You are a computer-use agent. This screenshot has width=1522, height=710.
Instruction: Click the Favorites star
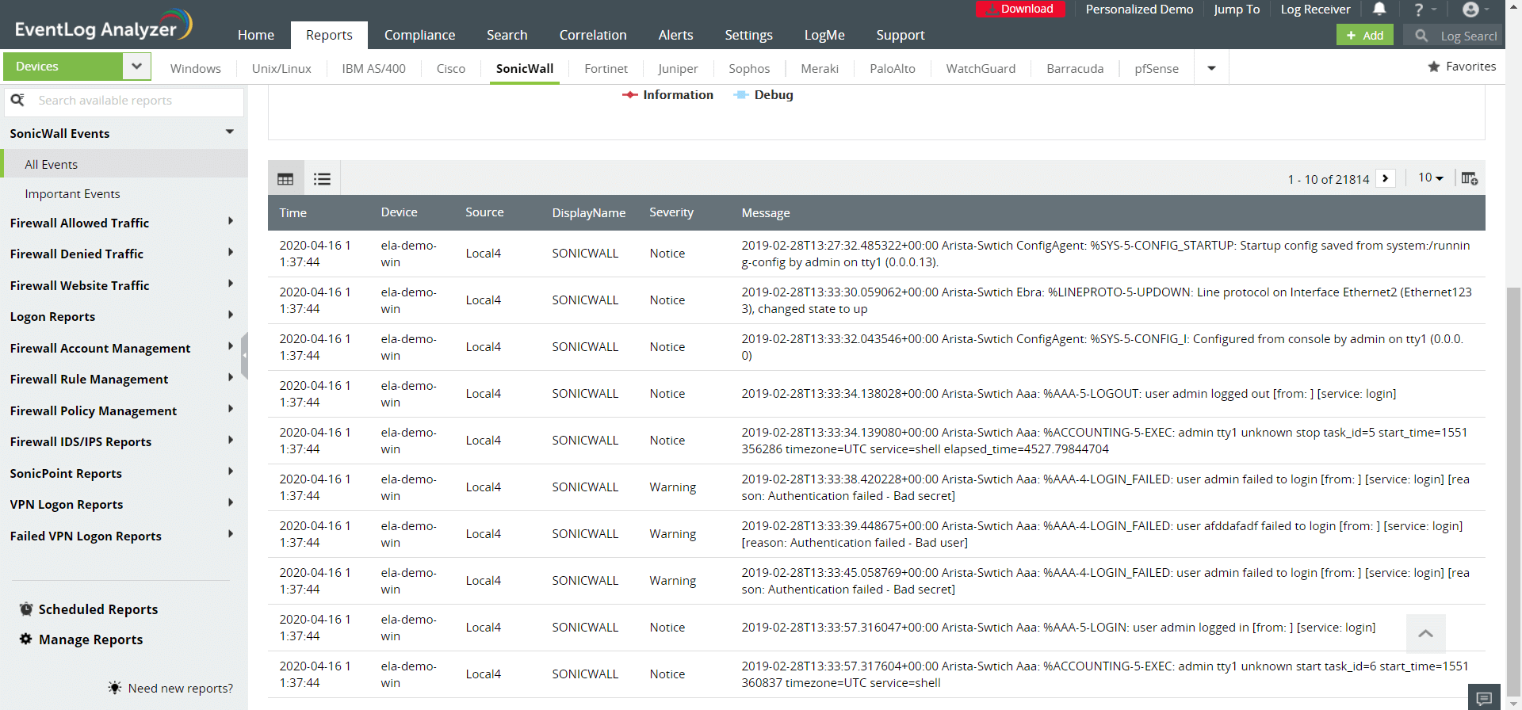1434,67
